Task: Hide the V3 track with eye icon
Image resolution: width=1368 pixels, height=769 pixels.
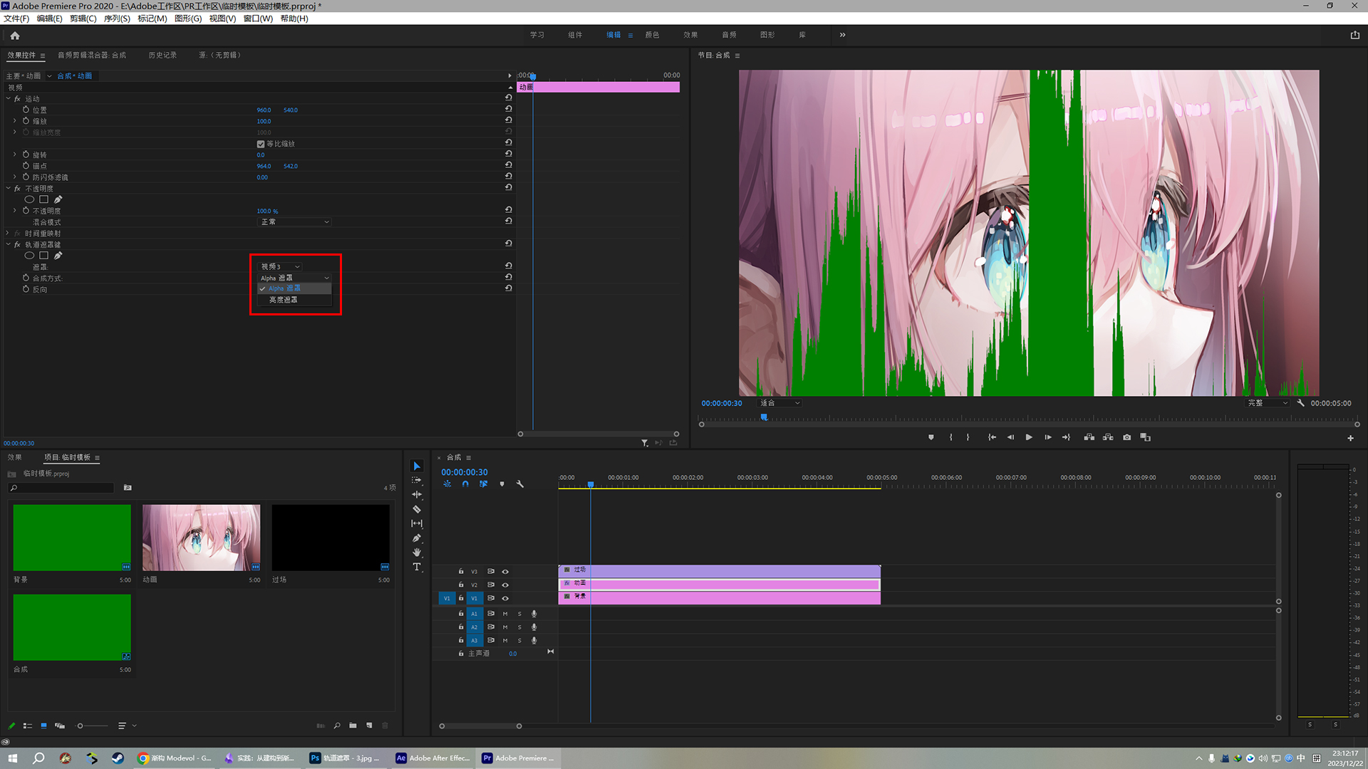Action: [x=505, y=571]
